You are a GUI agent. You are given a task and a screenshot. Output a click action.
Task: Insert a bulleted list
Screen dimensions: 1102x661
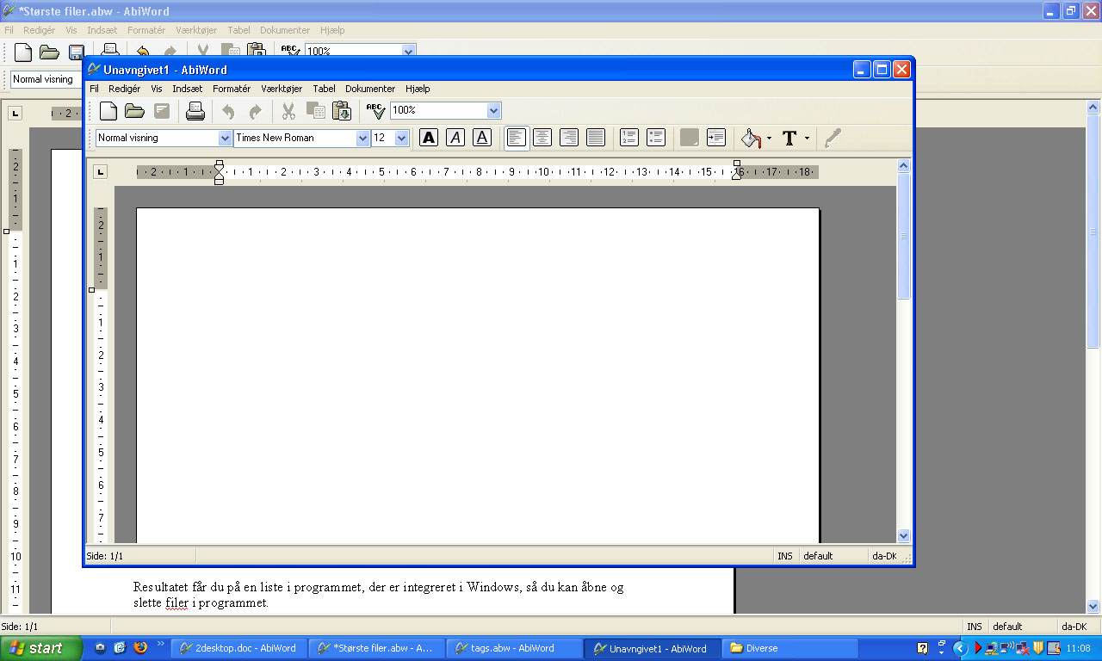[656, 138]
